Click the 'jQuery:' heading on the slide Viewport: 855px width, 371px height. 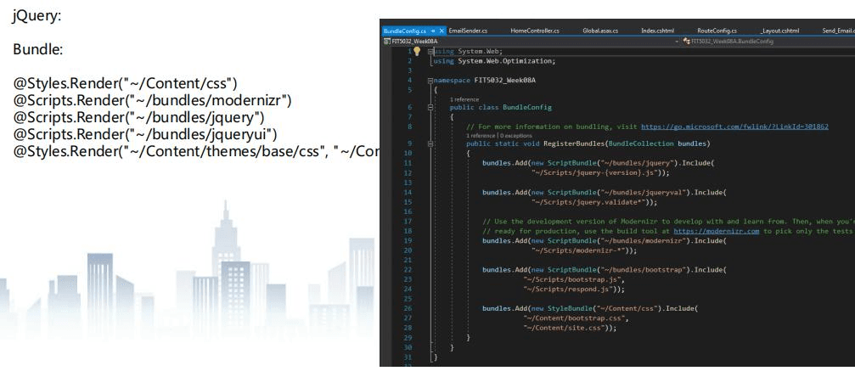click(x=37, y=16)
